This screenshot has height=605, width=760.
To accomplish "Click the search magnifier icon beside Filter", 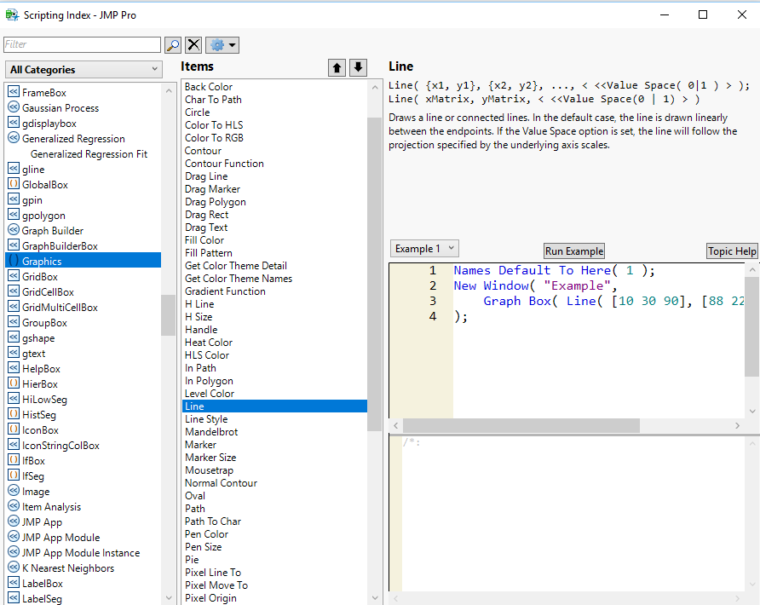I will (x=173, y=45).
